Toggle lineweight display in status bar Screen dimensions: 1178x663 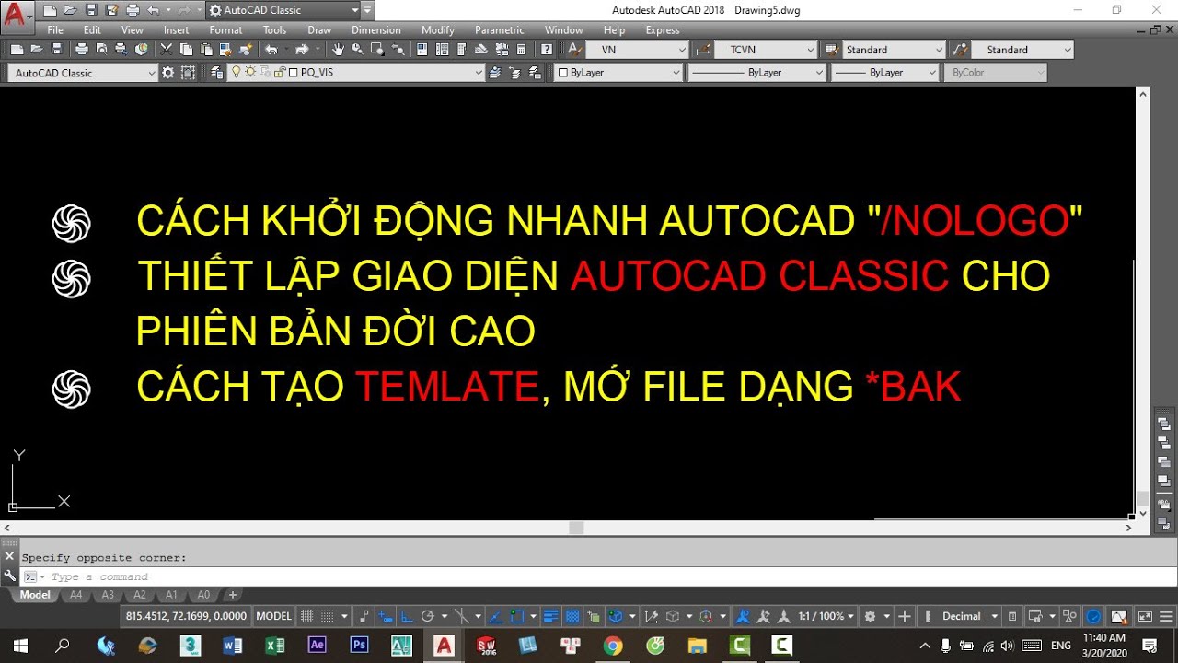(x=550, y=616)
